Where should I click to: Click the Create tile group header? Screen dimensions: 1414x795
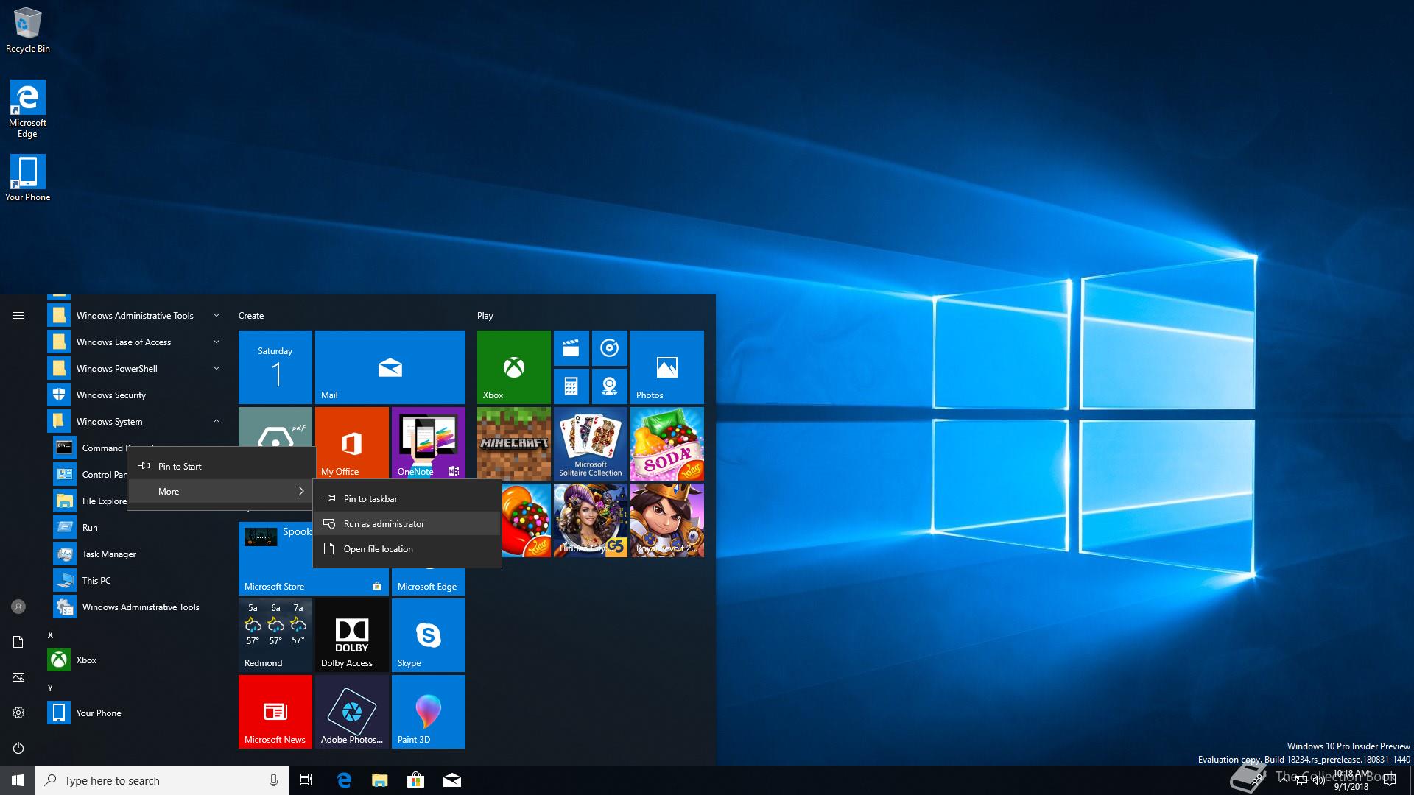251,315
